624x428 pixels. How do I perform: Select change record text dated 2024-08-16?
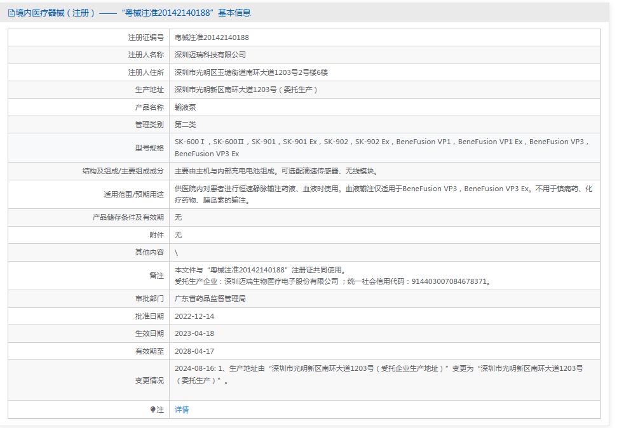[379, 374]
